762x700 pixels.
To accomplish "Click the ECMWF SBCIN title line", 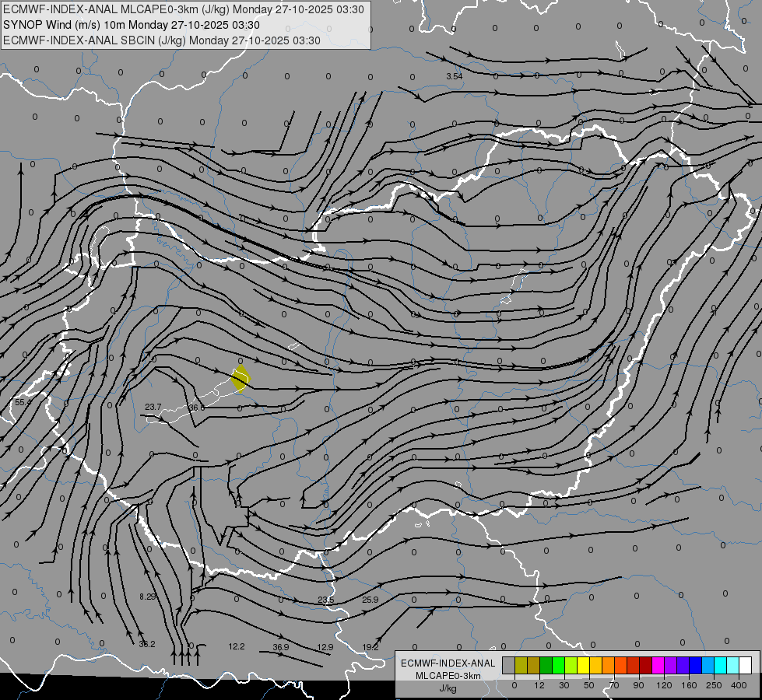I will (x=162, y=40).
